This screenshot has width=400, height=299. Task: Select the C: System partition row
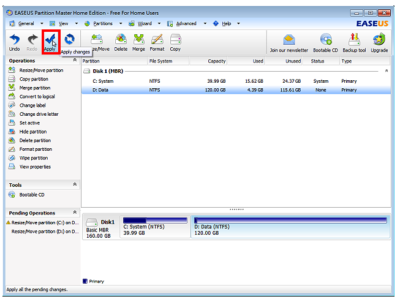236,81
